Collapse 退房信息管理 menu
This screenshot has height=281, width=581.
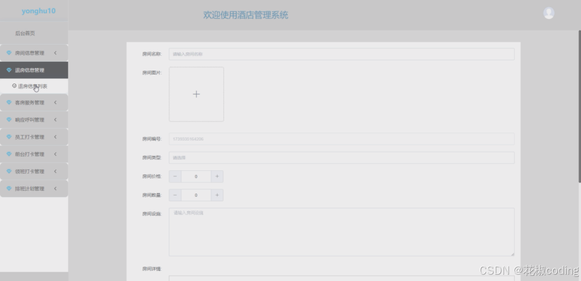coord(34,70)
